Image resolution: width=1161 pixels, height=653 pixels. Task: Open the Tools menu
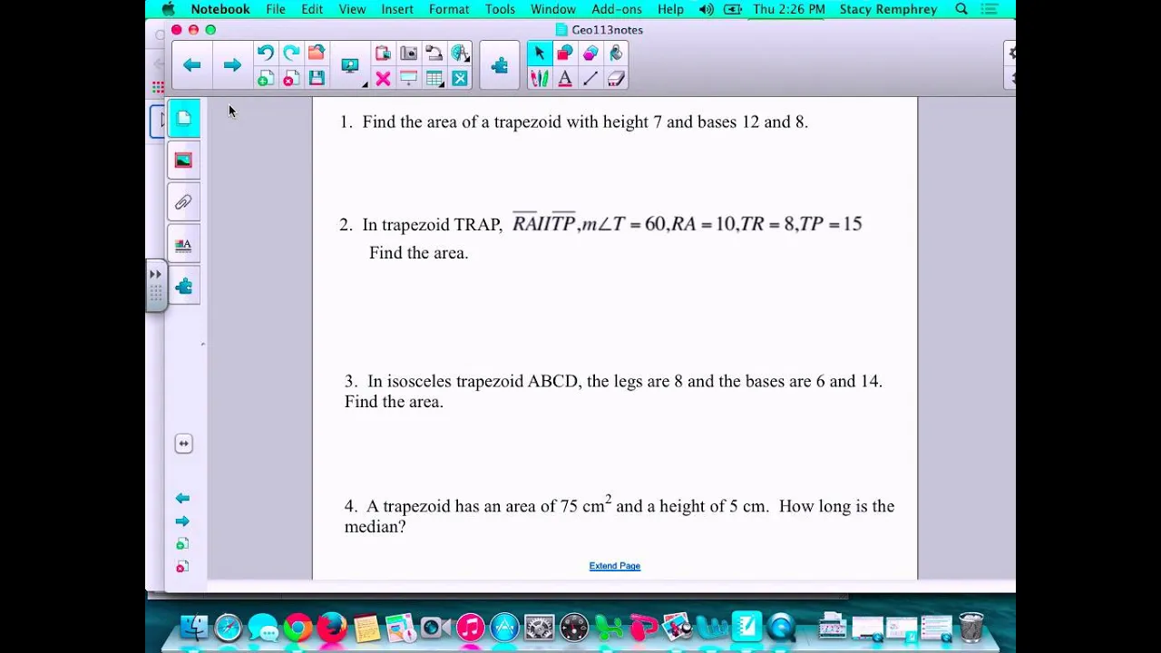click(x=500, y=9)
